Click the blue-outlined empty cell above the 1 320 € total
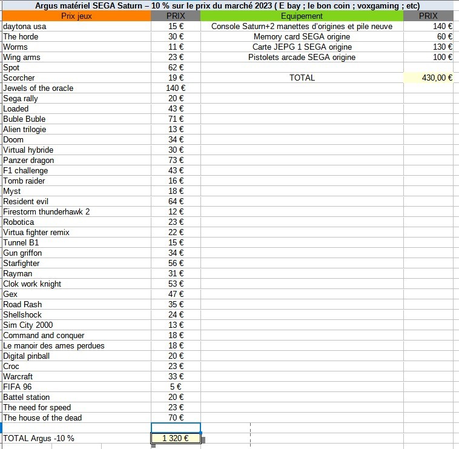Screen dimensions: 459x449 point(176,428)
